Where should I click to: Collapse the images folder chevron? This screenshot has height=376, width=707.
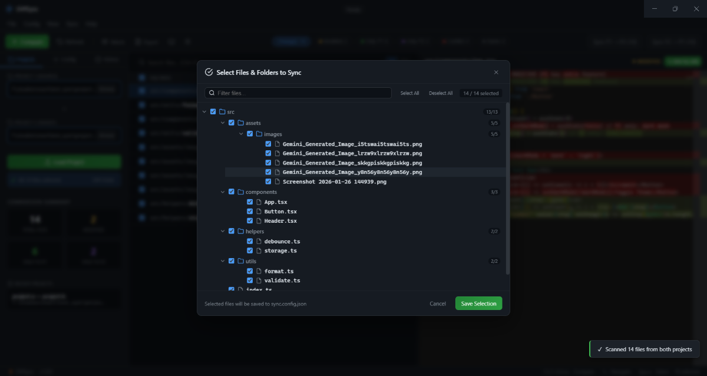241,134
